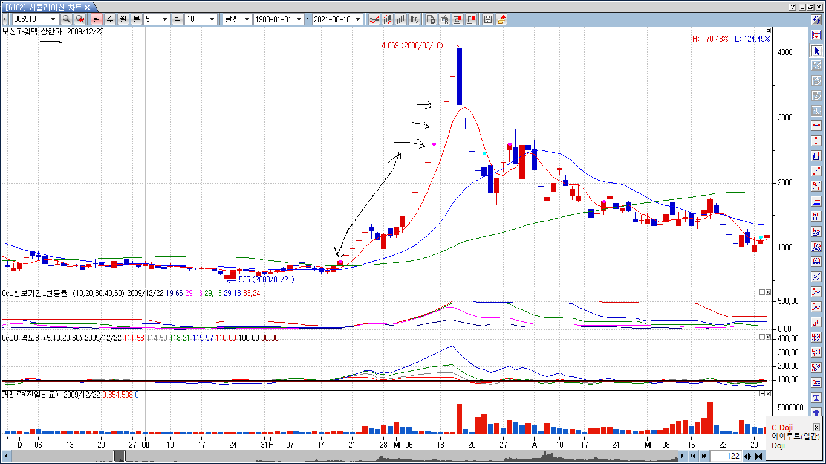The width and height of the screenshot is (826, 464).
Task: Toggle daily period button 일
Action: click(96, 19)
